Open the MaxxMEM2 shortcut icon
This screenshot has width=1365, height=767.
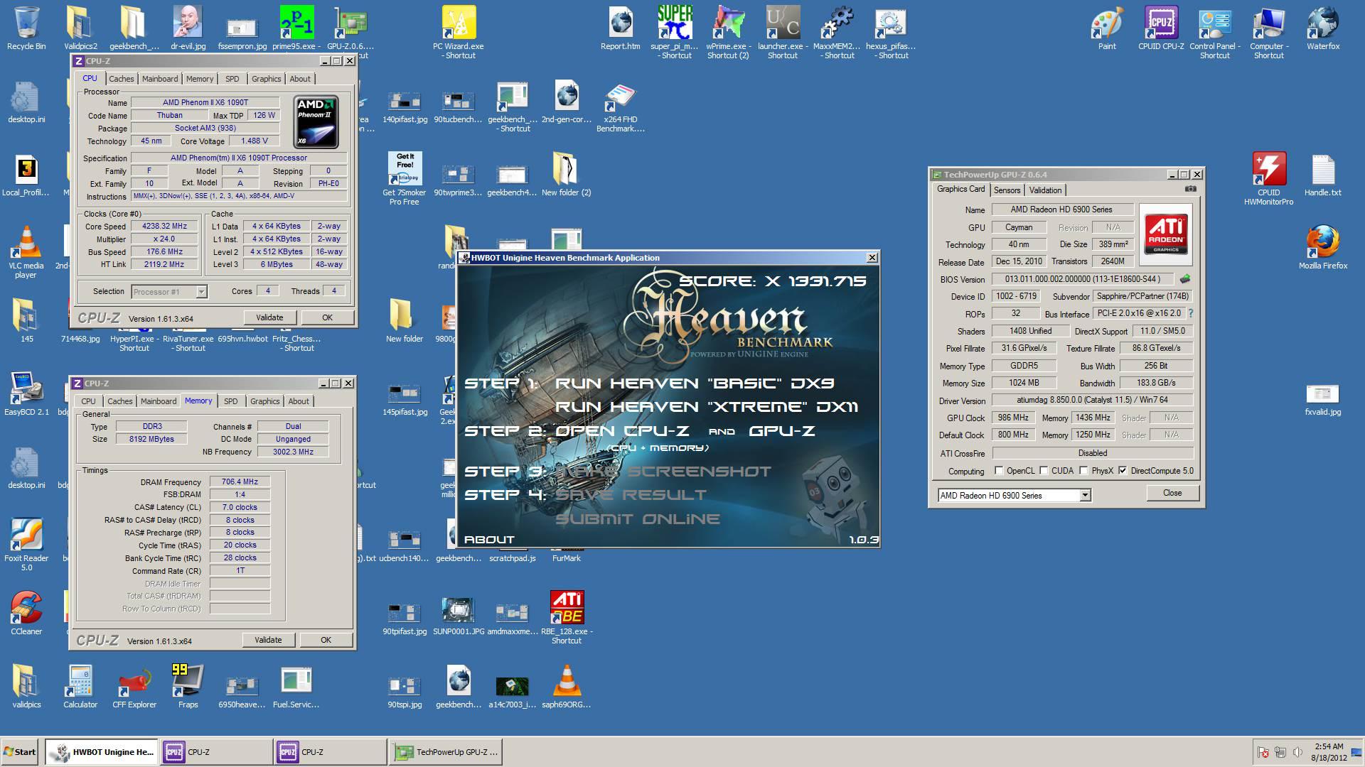pyautogui.click(x=836, y=33)
